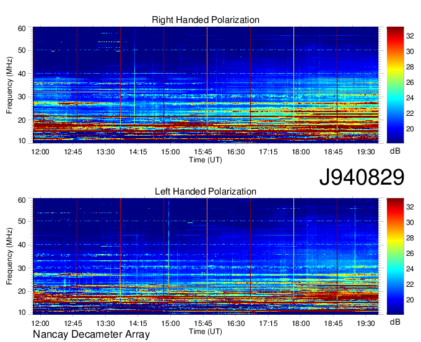The width and height of the screenshot is (421, 342).
Task: Click the dark red top of the upper colorbar
Action: click(395, 30)
